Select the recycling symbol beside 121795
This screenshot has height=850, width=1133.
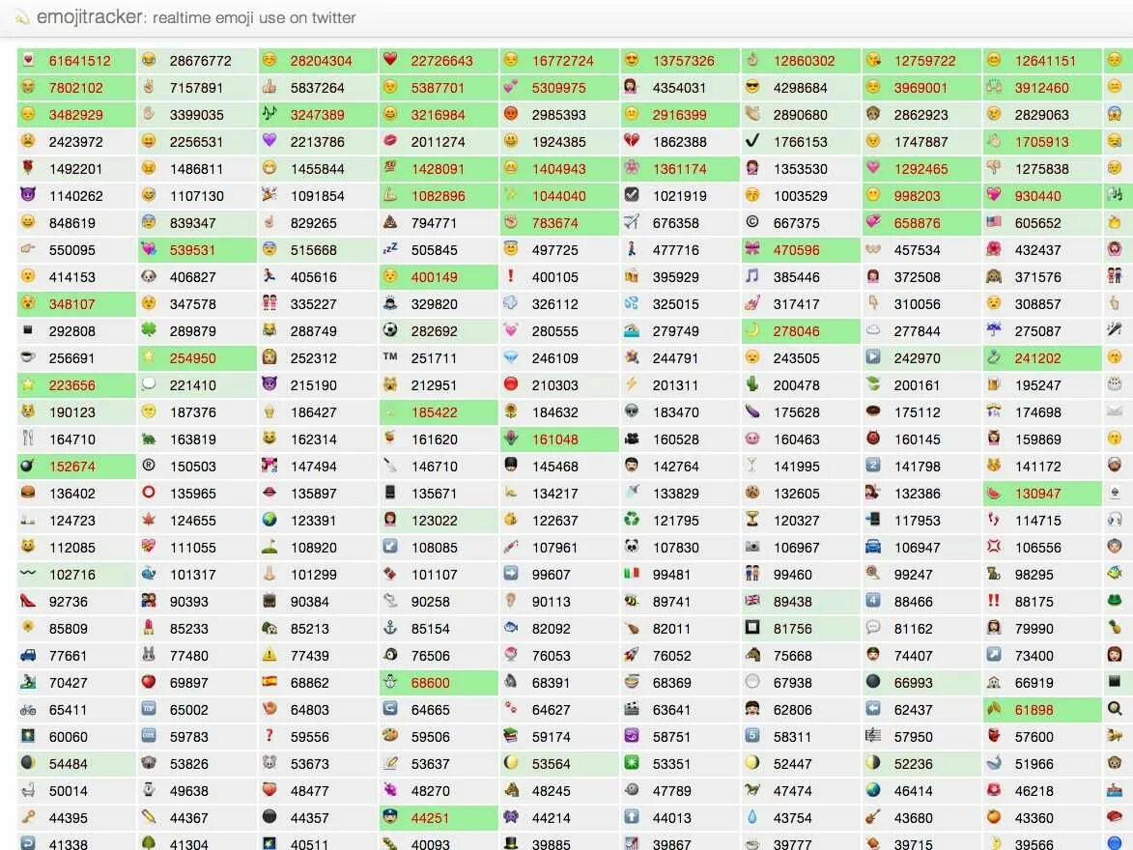[x=632, y=520]
